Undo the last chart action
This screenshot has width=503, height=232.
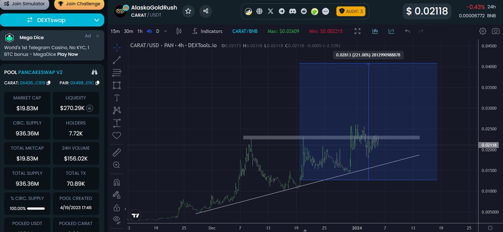407,31
